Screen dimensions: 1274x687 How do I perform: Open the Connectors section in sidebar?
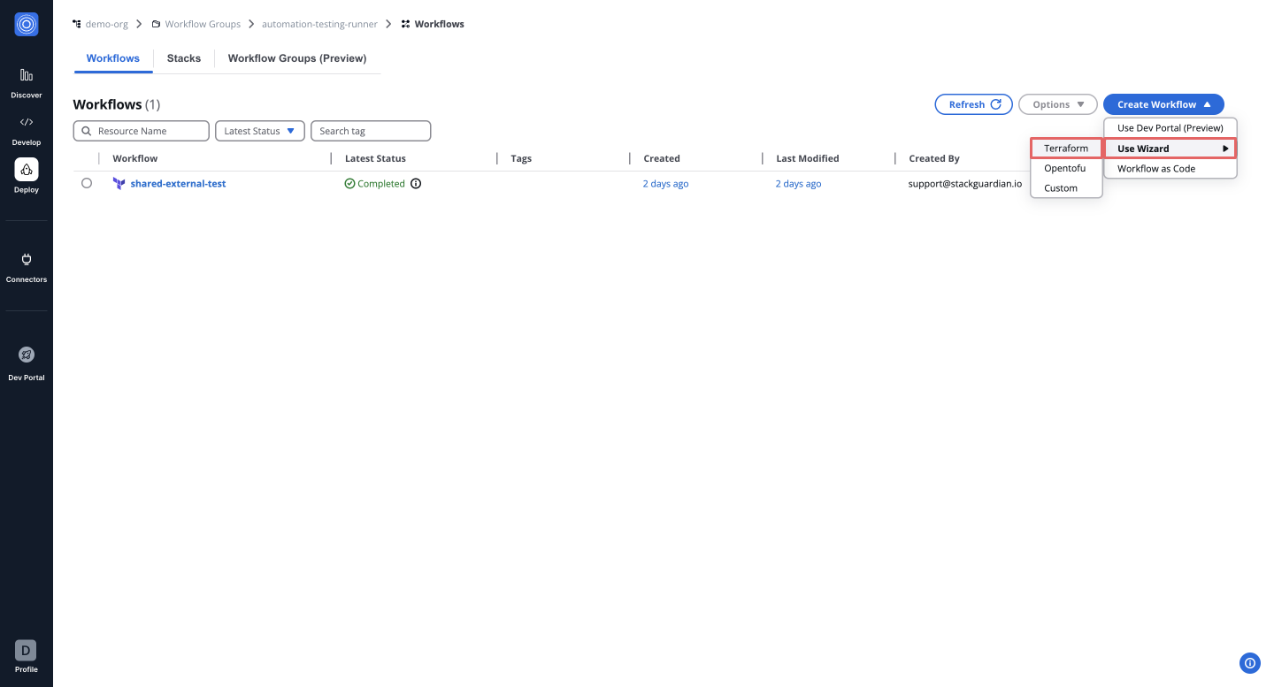click(27, 267)
